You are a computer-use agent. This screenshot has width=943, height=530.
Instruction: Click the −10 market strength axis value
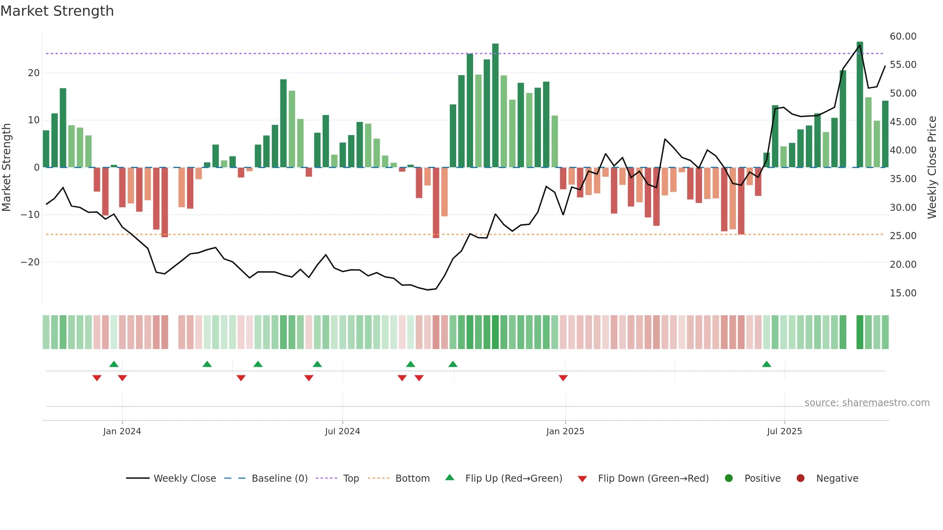(30, 214)
